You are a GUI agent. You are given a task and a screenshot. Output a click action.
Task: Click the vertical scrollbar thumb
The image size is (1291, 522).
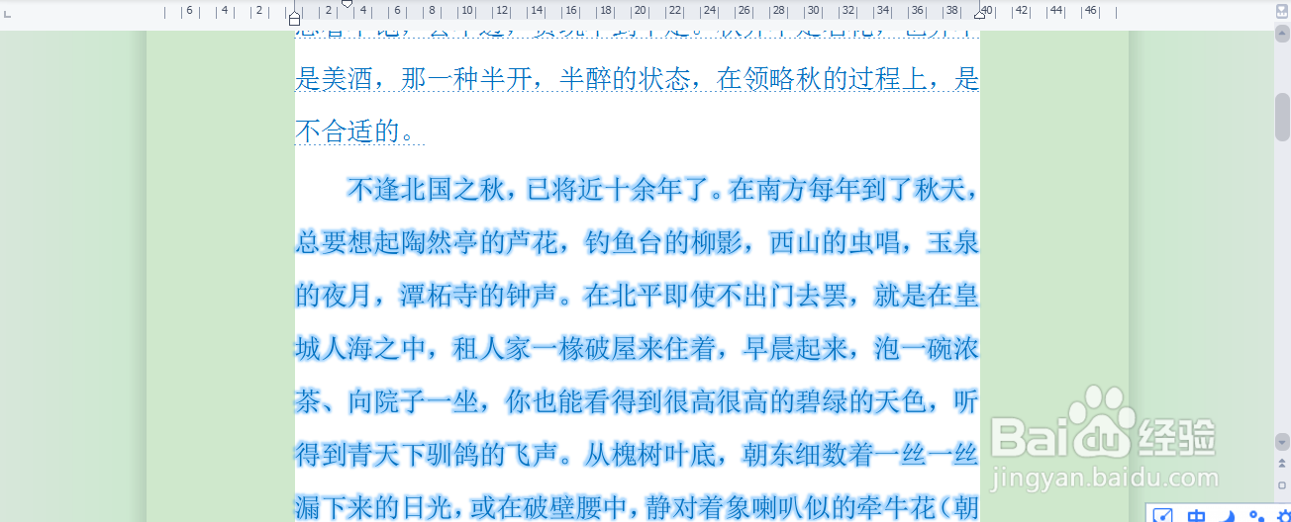(x=1282, y=117)
